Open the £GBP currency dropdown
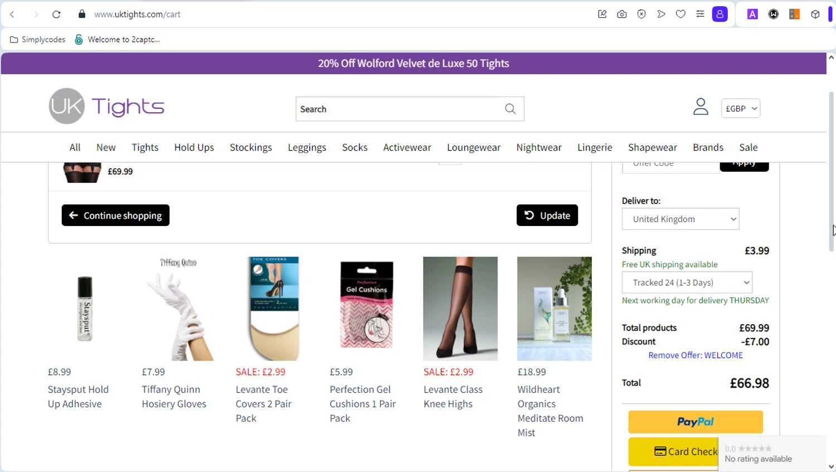This screenshot has width=836, height=472. pos(741,109)
